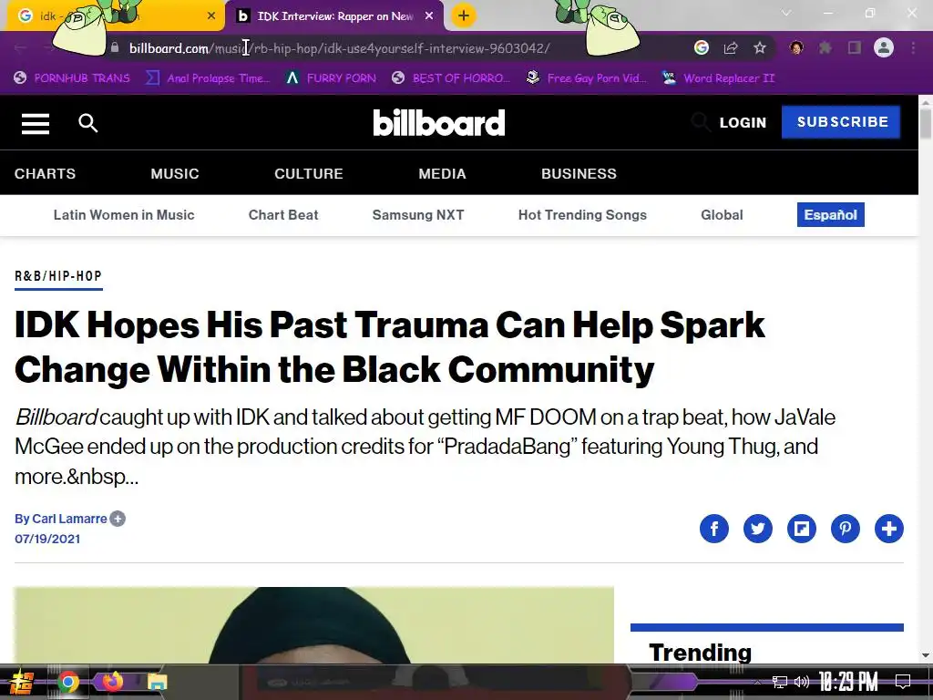The height and width of the screenshot is (700, 933).
Task: Open the Extensions puzzle icon
Action: pos(825,47)
